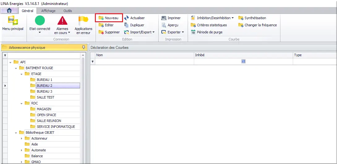
Task: Open the Menu principal lina icon
Action: coord(13,21)
